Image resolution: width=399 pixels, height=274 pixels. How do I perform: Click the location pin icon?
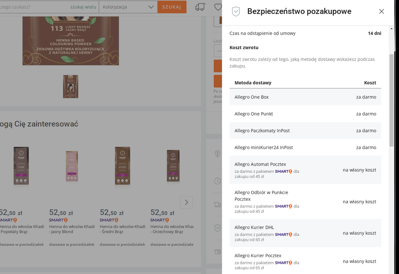217,154
